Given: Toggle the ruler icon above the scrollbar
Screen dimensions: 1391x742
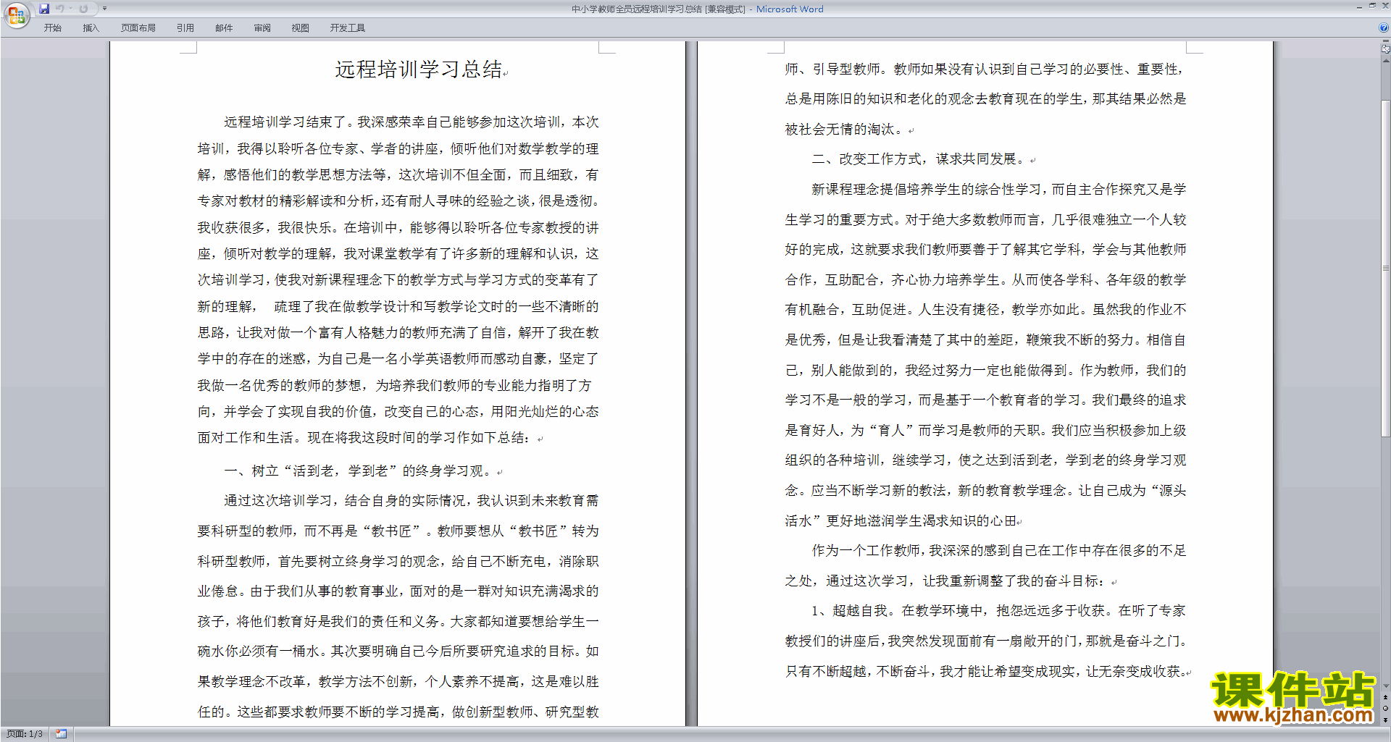Looking at the screenshot, I should (x=1386, y=49).
